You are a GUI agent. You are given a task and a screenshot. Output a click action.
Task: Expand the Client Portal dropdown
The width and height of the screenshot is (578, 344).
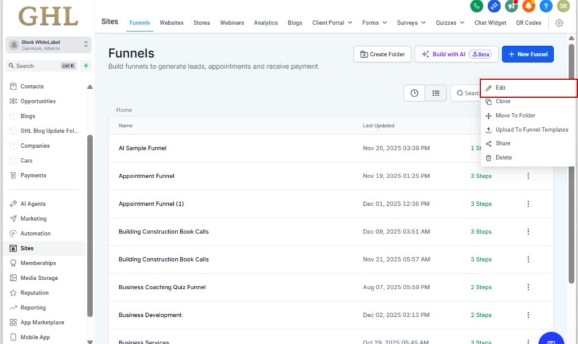click(332, 23)
